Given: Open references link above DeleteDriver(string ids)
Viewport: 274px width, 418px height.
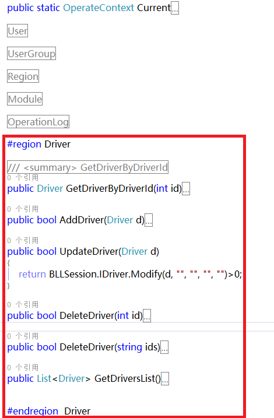Looking at the screenshot, I should click(x=23, y=336).
